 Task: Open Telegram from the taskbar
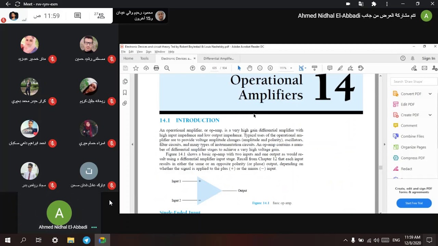87,240
